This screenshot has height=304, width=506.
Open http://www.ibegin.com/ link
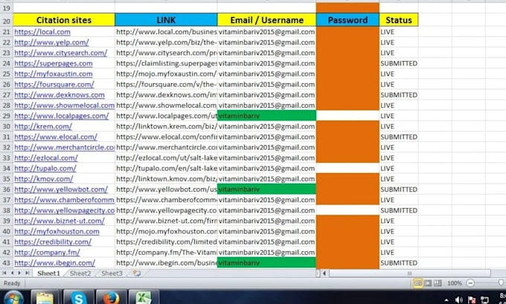[x=55, y=262]
